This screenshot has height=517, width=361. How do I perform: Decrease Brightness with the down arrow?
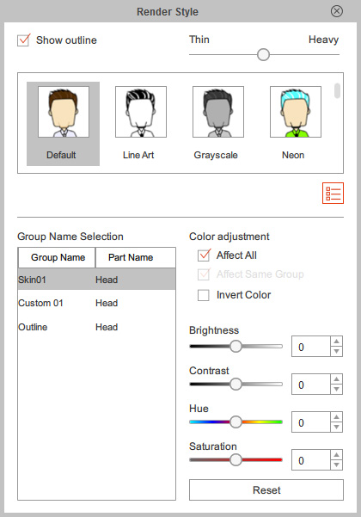pyautogui.click(x=336, y=352)
